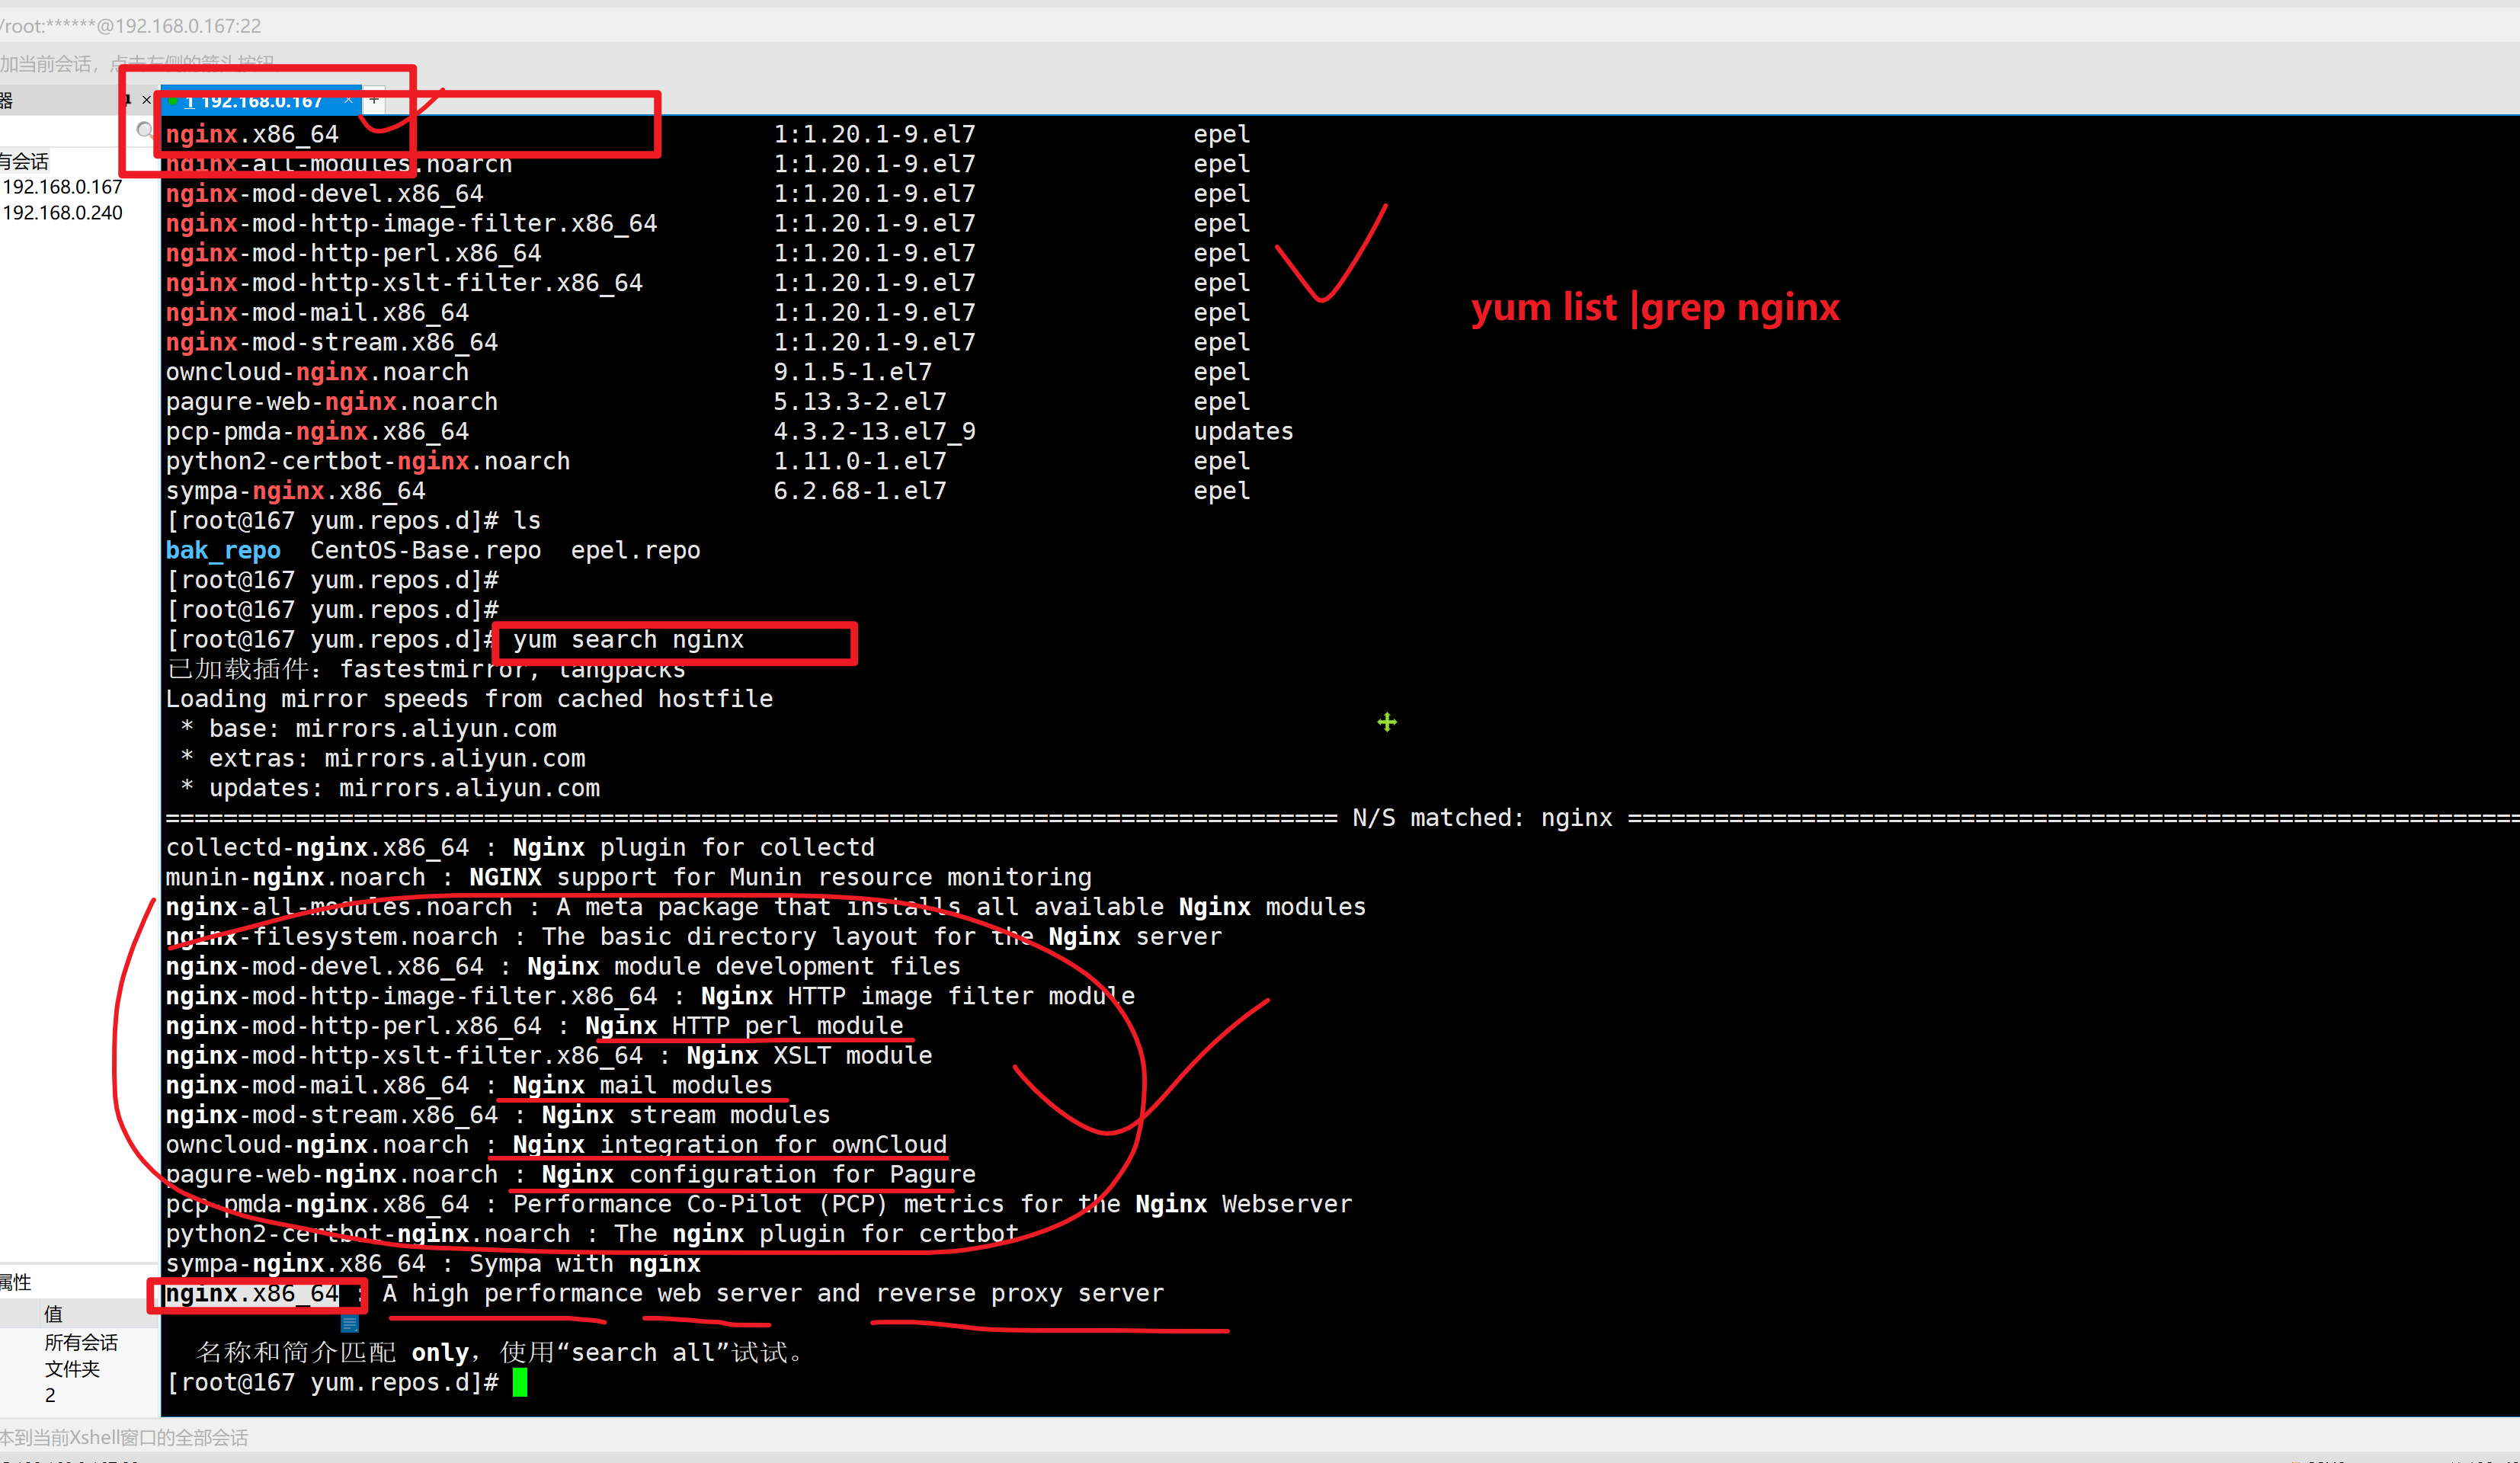The image size is (2520, 1463).
Task: Click property value 所有会话
Action: (x=81, y=1342)
